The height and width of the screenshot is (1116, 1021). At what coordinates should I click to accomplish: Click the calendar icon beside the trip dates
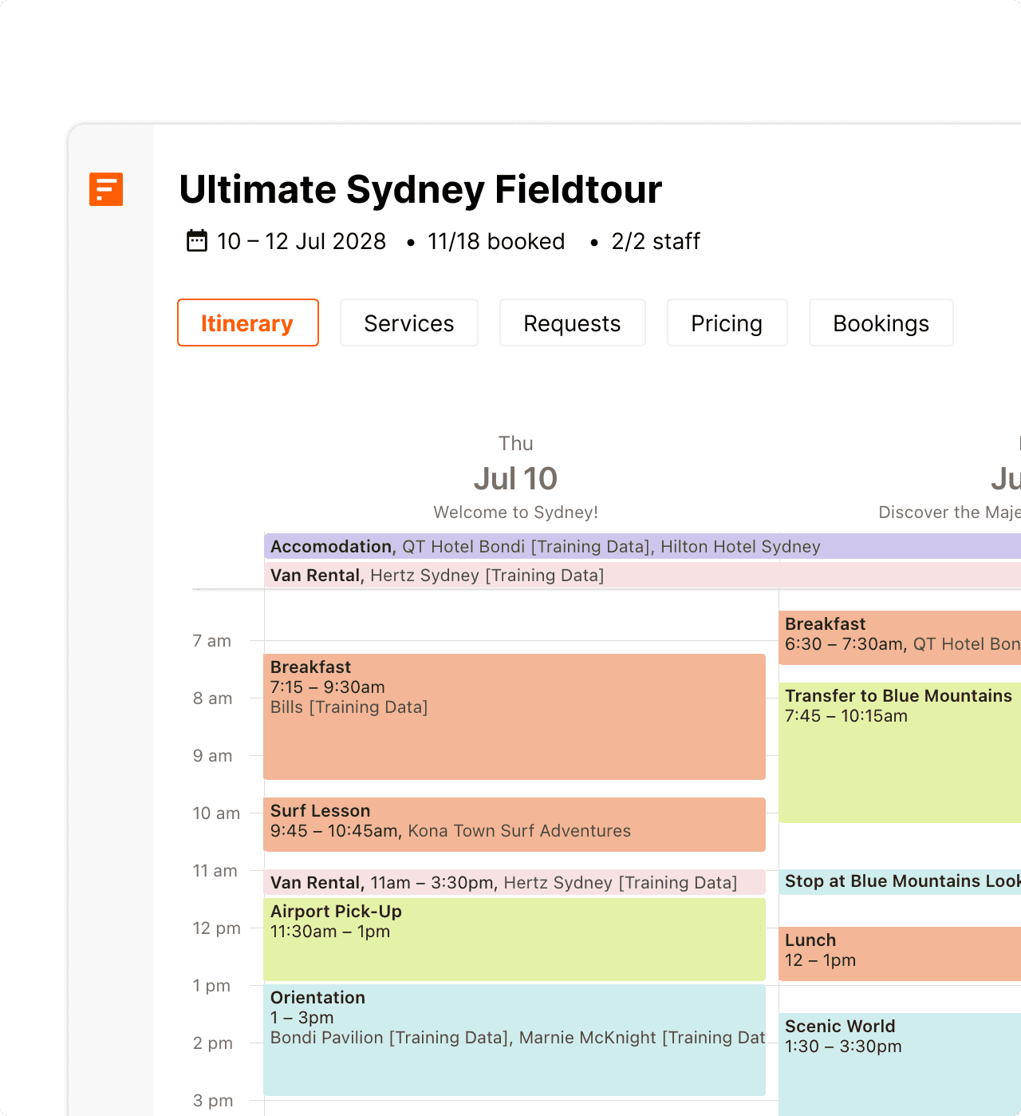coord(195,240)
